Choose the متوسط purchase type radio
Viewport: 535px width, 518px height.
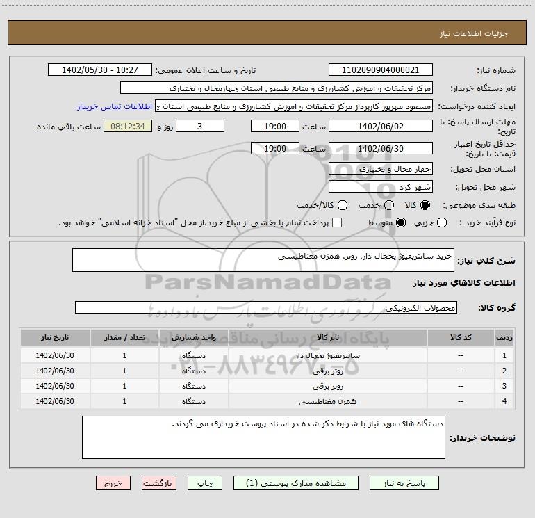click(401, 222)
